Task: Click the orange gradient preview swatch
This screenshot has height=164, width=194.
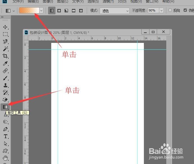Action: 29,10
